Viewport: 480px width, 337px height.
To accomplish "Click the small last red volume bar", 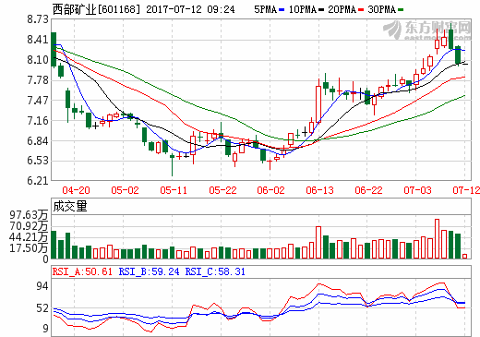I will click(464, 256).
